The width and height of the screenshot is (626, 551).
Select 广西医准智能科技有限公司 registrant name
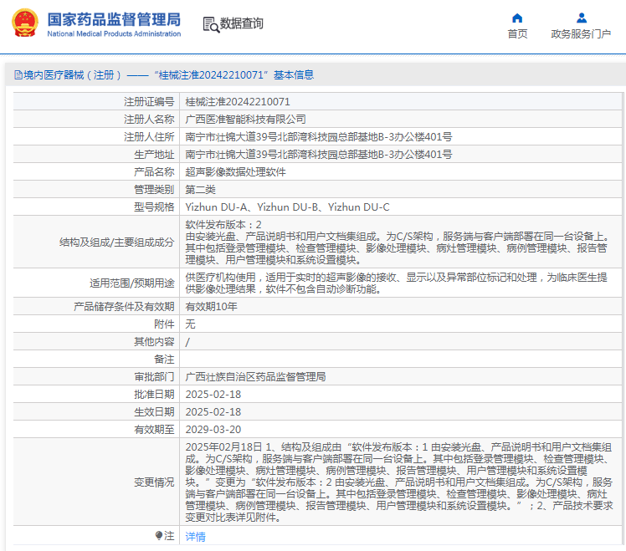click(x=245, y=120)
